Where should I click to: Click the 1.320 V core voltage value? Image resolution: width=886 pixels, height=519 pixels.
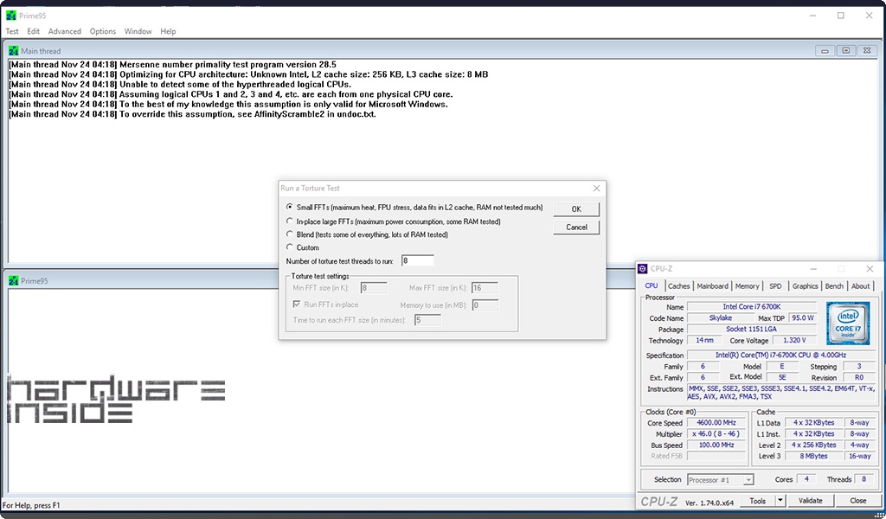(794, 341)
